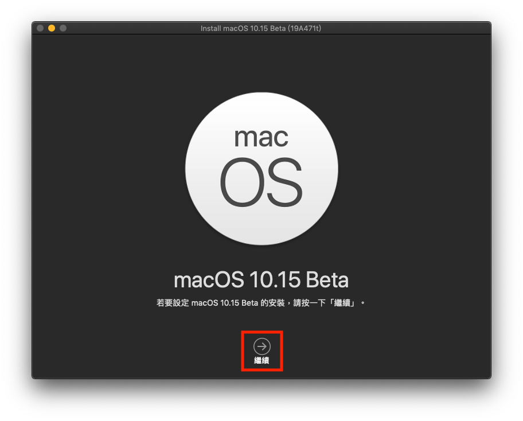Click the instruction text about 設定 macOS 10.15 Beta
Viewport: 523px width, 421px height.
coord(260,303)
